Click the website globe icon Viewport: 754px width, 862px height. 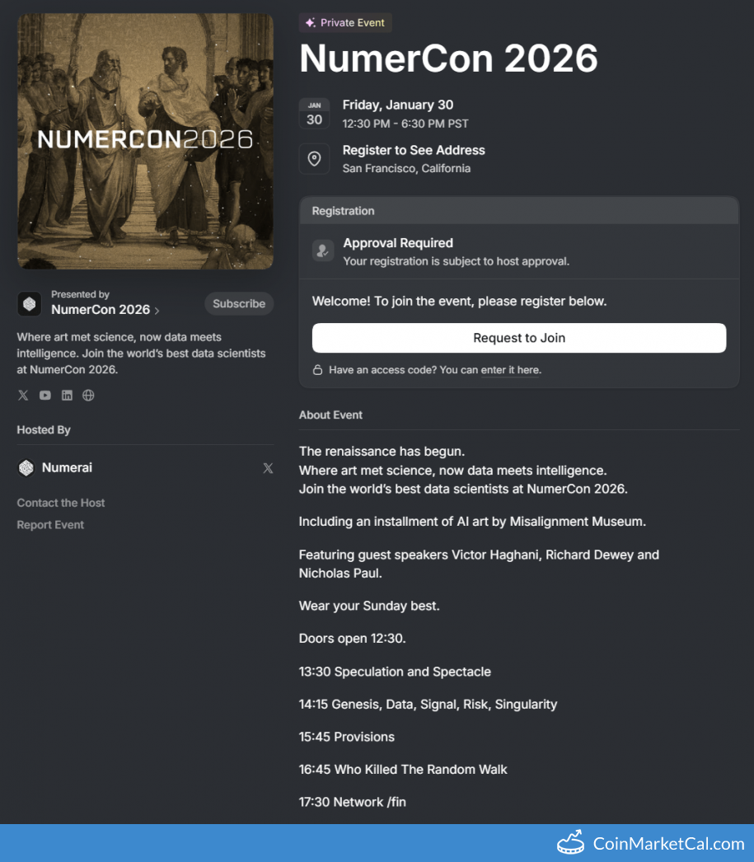tap(88, 396)
